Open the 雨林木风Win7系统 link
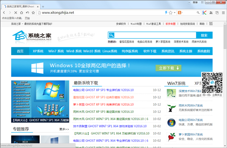 click(191, 105)
